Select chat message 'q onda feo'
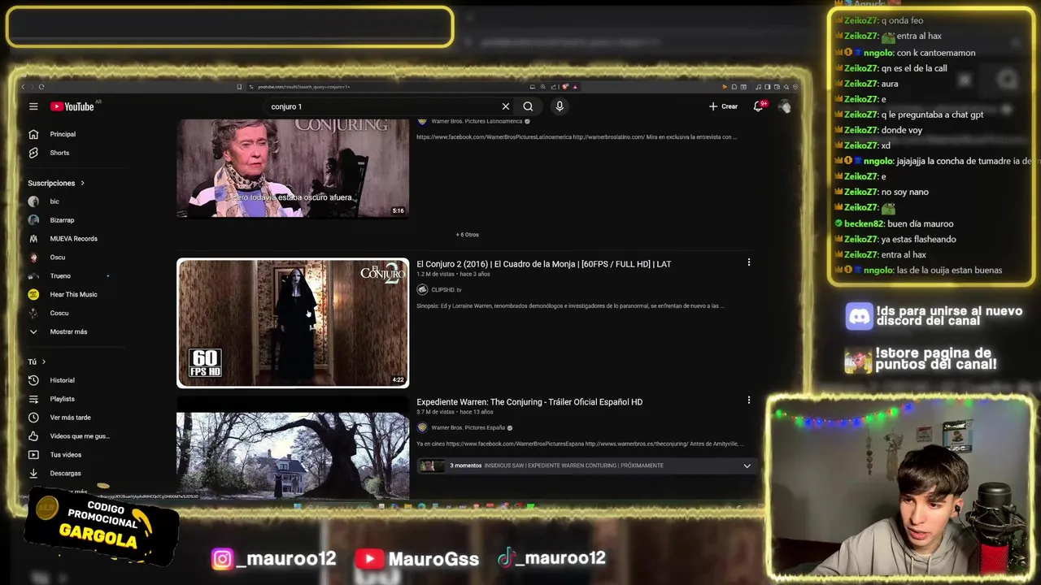 pyautogui.click(x=902, y=20)
